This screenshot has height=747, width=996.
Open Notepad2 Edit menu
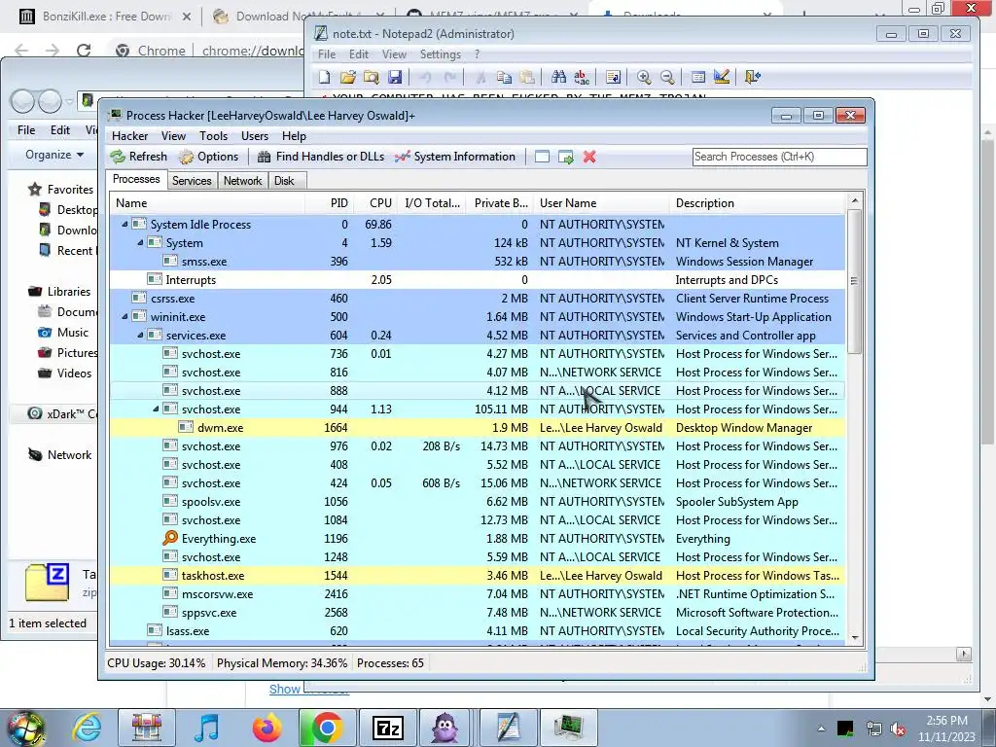coord(359,54)
